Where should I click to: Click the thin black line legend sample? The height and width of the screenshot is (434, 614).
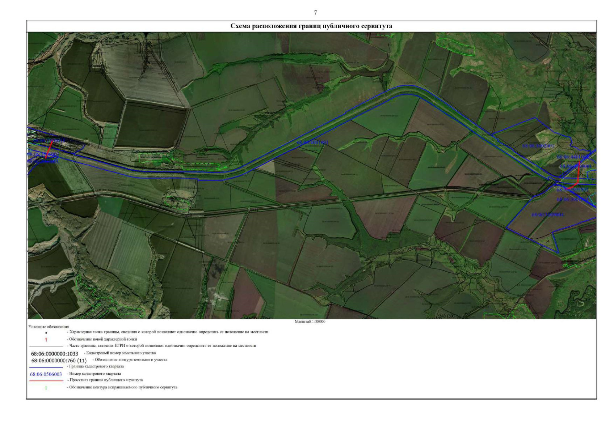click(46, 346)
